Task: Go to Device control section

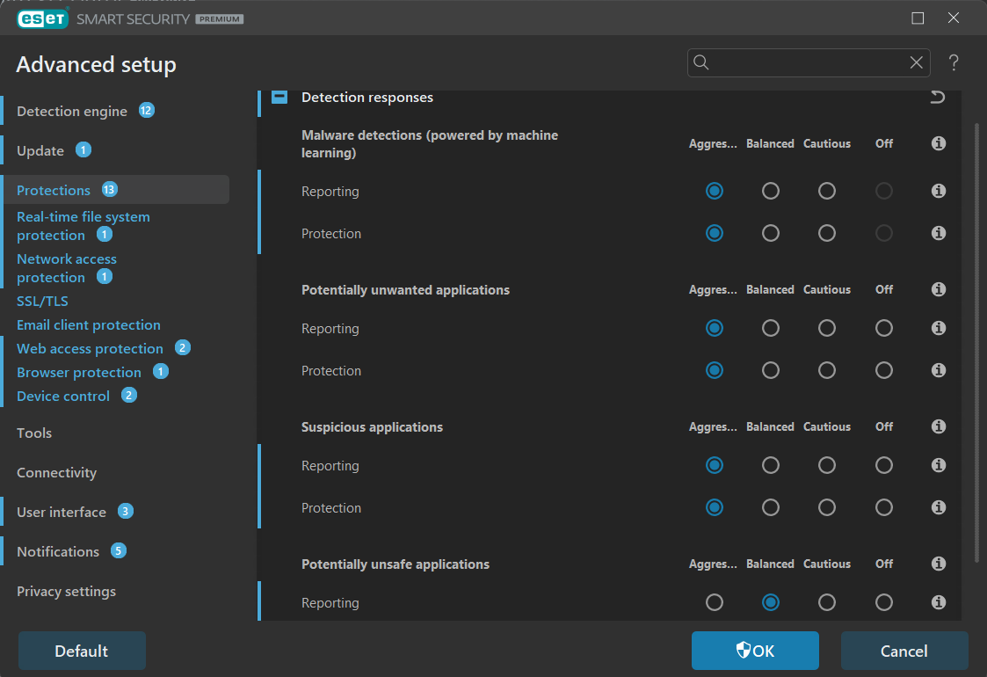Action: (x=63, y=396)
